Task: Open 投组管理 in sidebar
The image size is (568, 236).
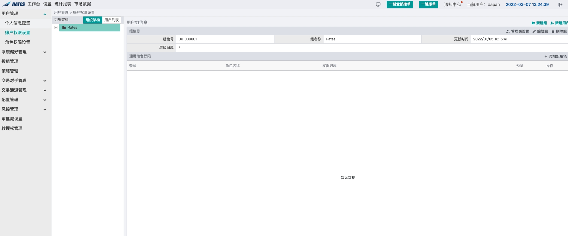Action: 10,61
